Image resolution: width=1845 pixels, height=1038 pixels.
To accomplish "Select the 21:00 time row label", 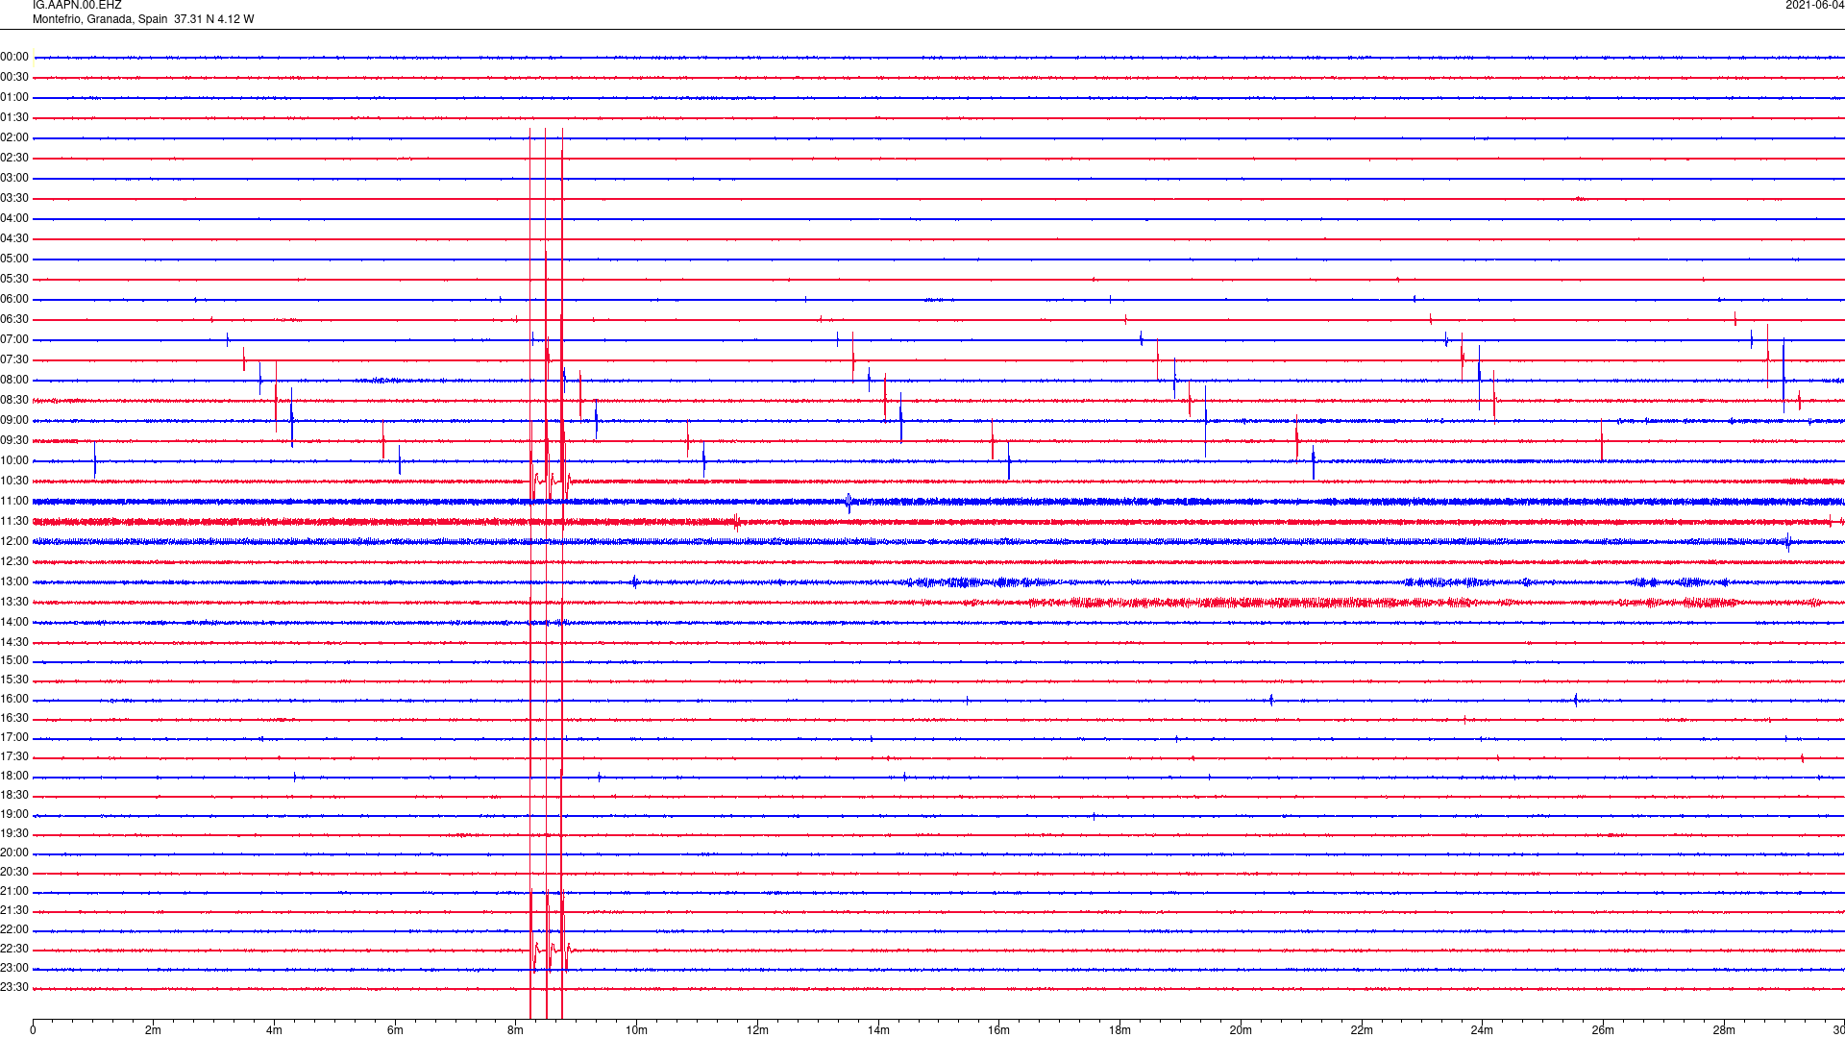I will click(14, 892).
